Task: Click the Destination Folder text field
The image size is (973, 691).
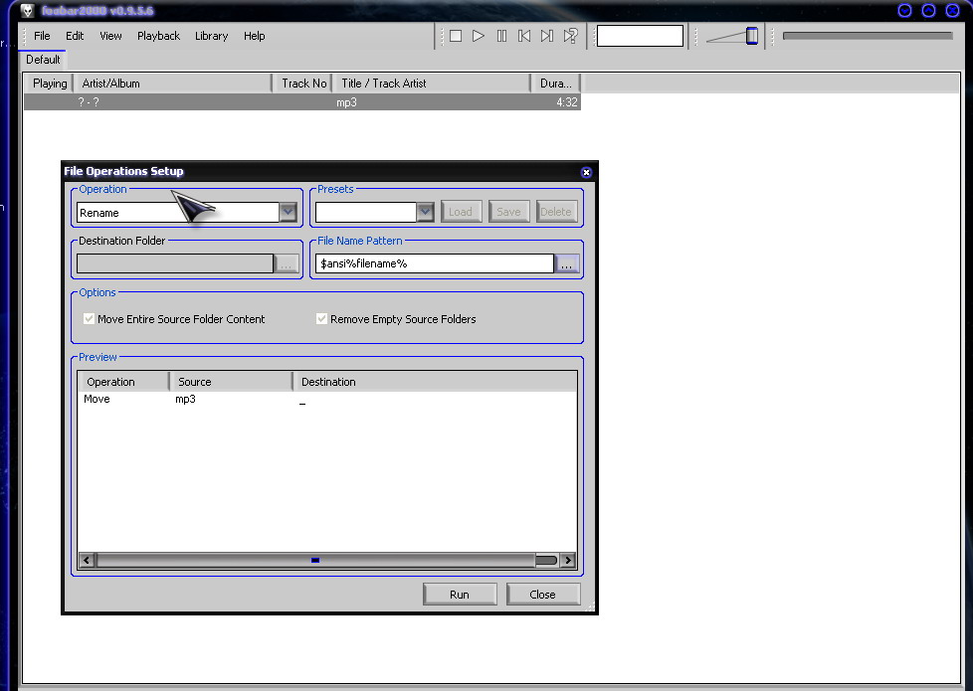Action: click(175, 263)
